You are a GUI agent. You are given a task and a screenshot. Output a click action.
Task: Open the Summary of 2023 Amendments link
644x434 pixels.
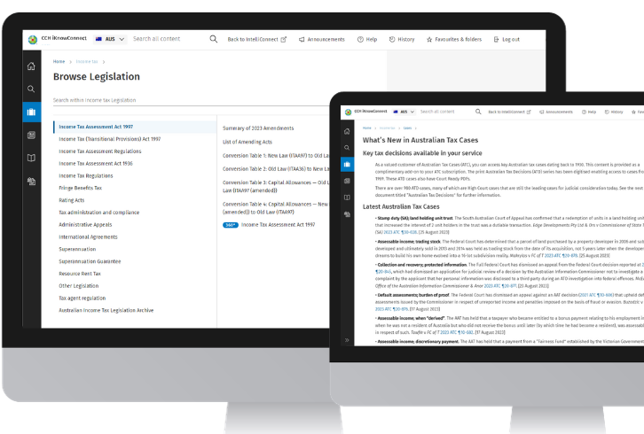pyautogui.click(x=257, y=128)
